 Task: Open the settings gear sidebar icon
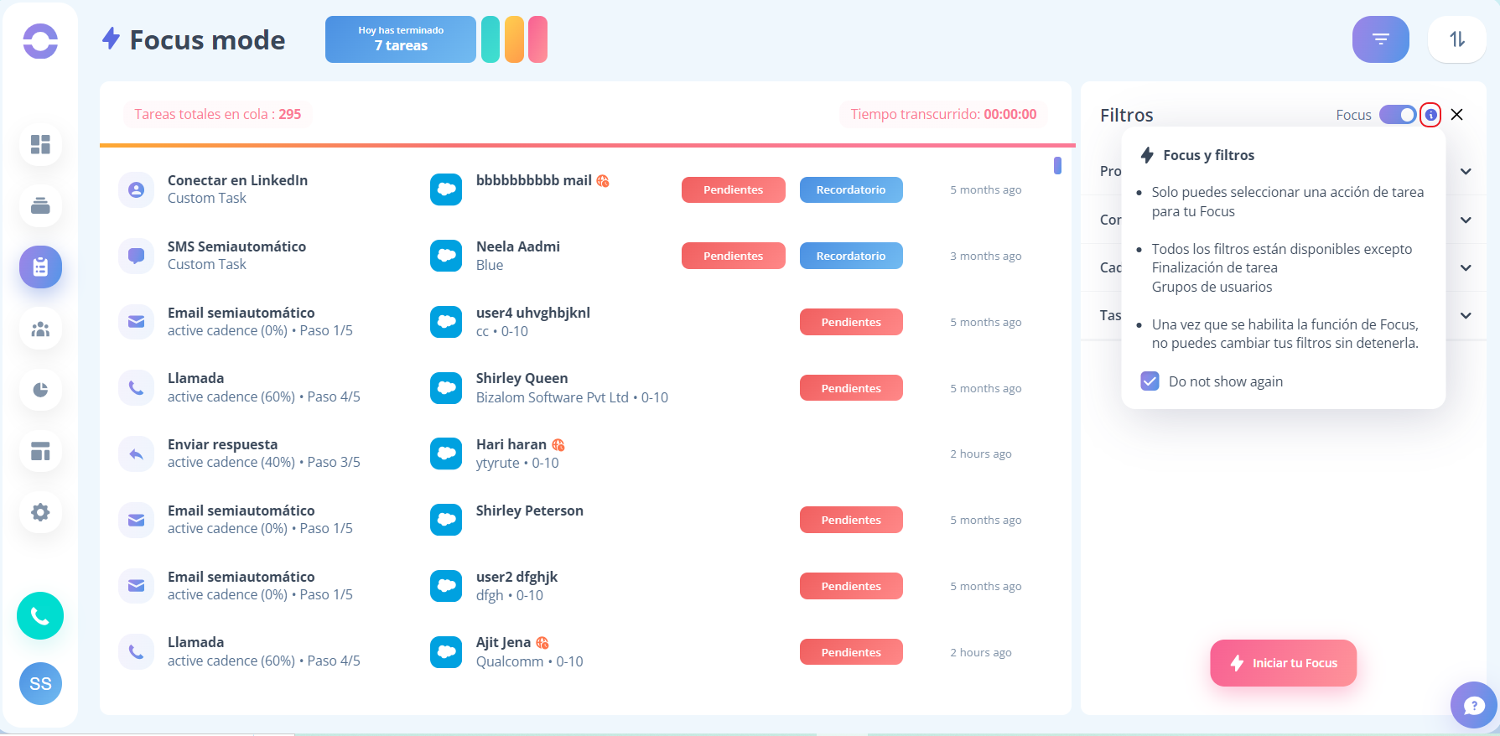[x=40, y=512]
